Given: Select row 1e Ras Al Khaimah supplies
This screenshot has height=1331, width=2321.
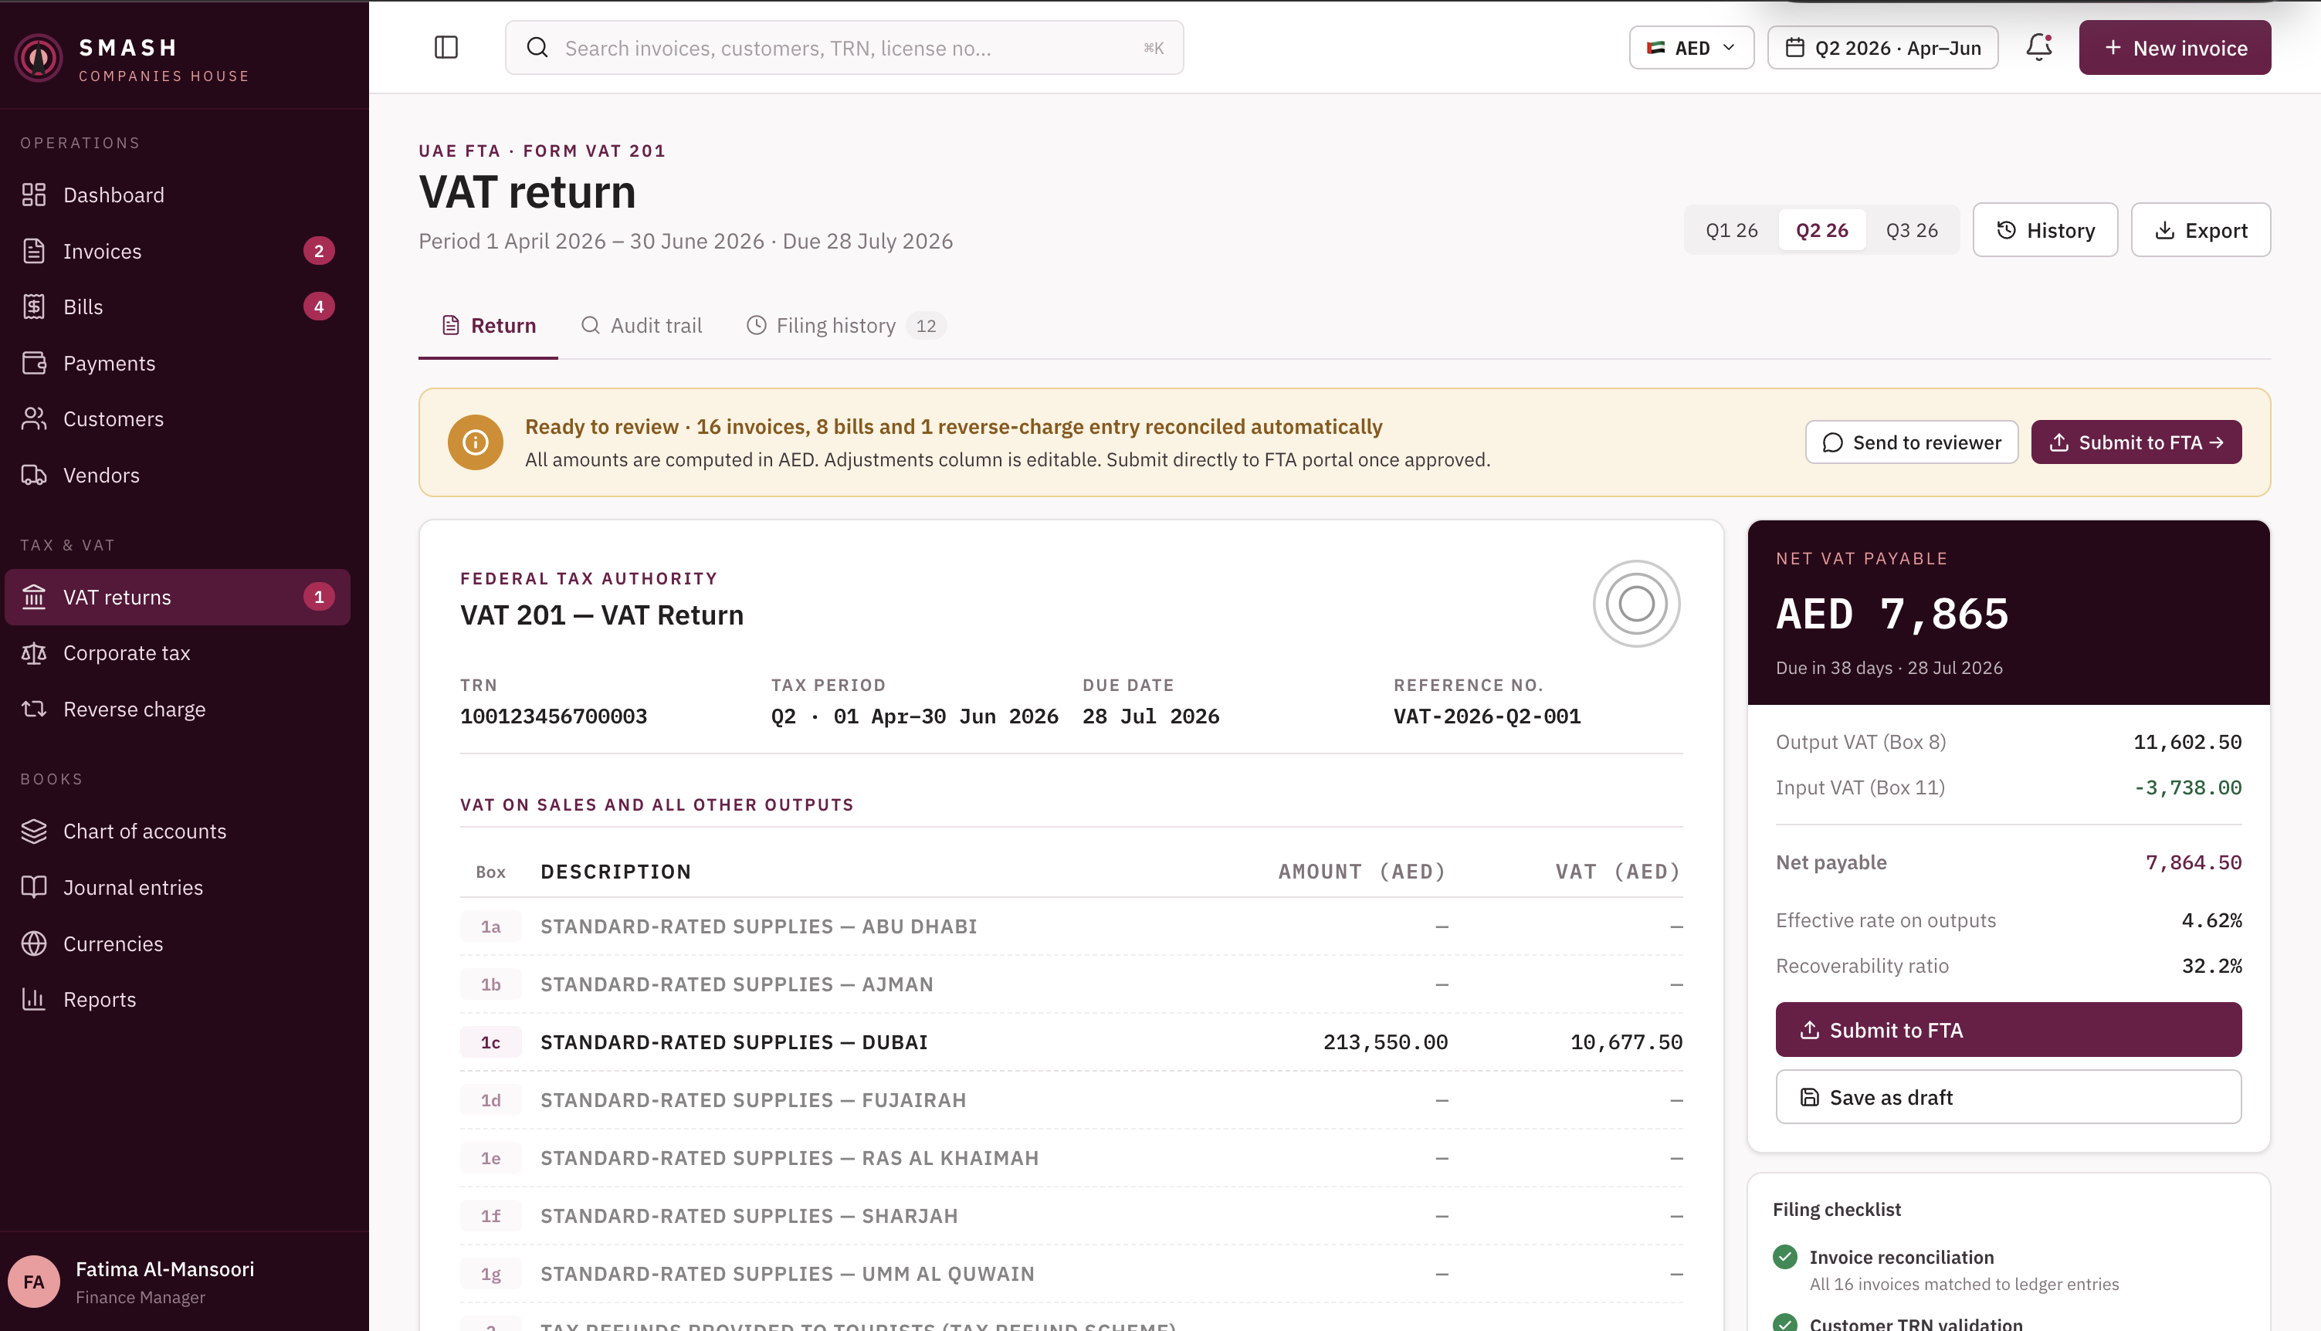Looking at the screenshot, I should pyautogui.click(x=1072, y=1158).
